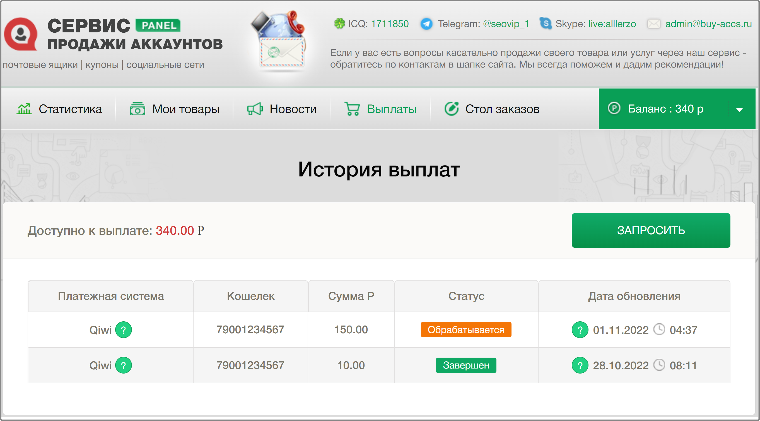Click the date 28.10.2022

pos(621,365)
